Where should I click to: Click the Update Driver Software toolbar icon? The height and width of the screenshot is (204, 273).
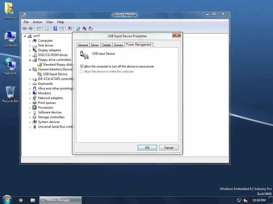78,28
